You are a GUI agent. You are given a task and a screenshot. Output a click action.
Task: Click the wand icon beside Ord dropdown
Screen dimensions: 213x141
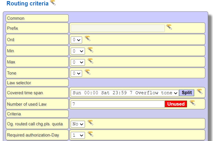click(x=88, y=39)
